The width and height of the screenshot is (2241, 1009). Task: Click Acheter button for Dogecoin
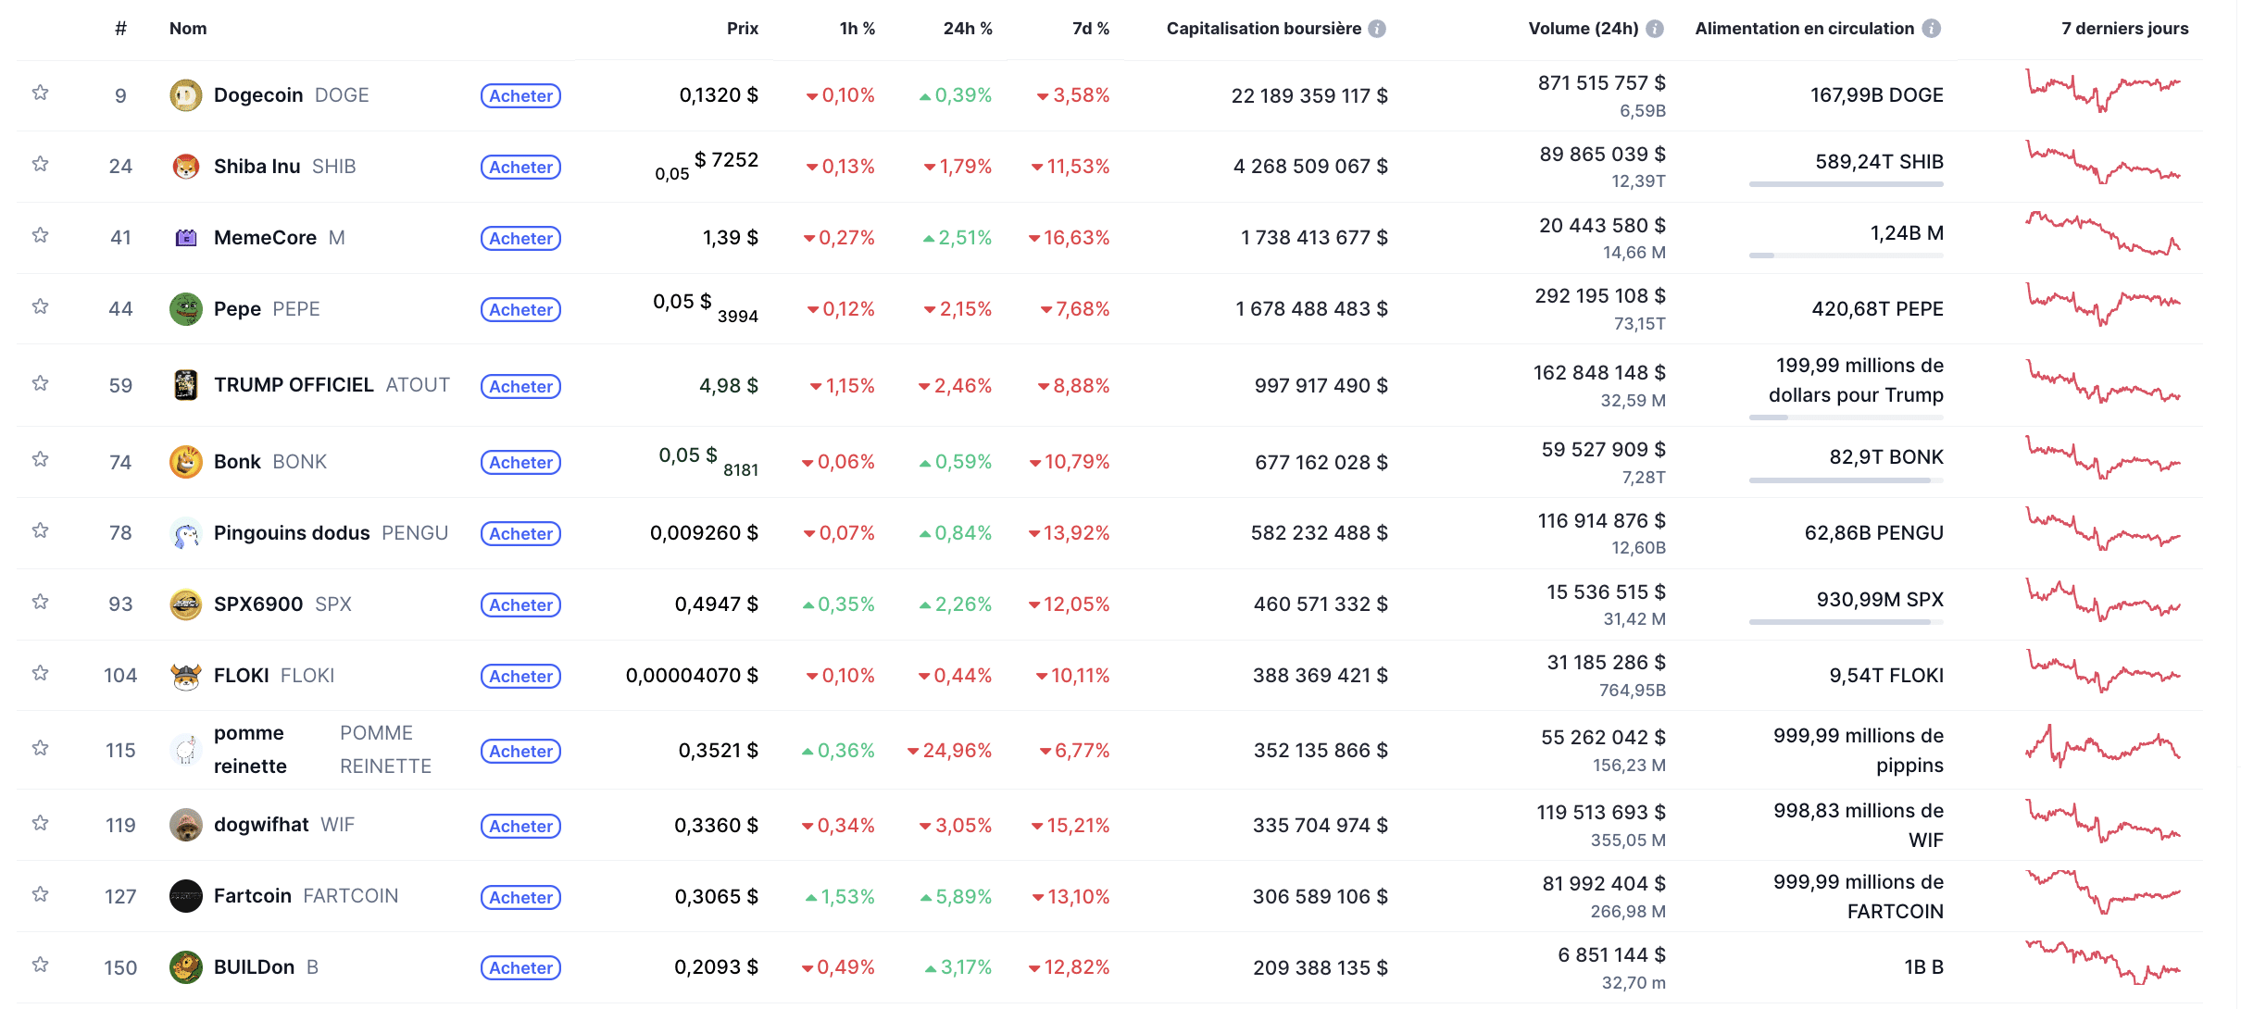(x=520, y=95)
